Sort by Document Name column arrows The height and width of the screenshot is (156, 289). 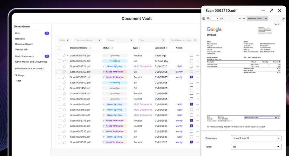90,48
